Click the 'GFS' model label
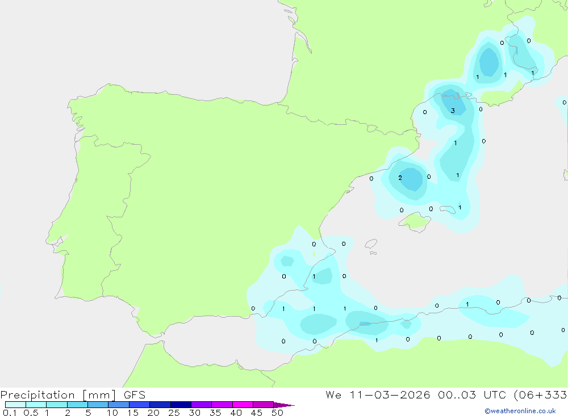This screenshot has width=568, height=416. (135, 395)
